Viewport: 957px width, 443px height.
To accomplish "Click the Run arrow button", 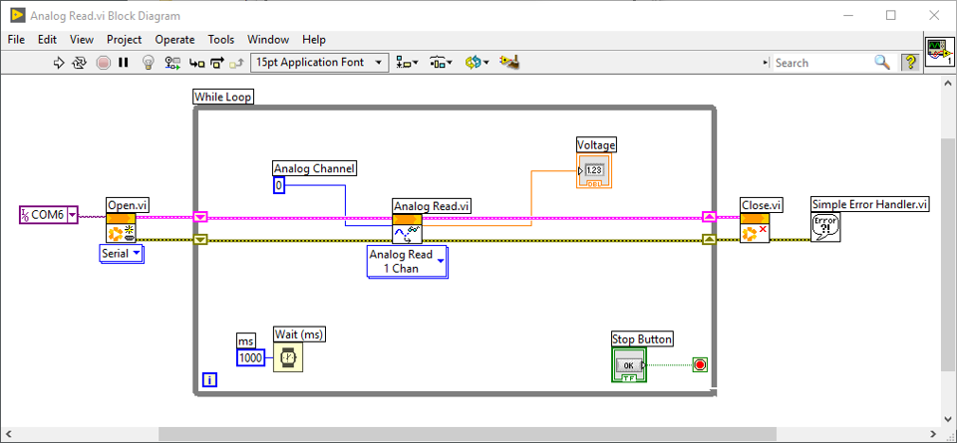I will [x=59, y=62].
